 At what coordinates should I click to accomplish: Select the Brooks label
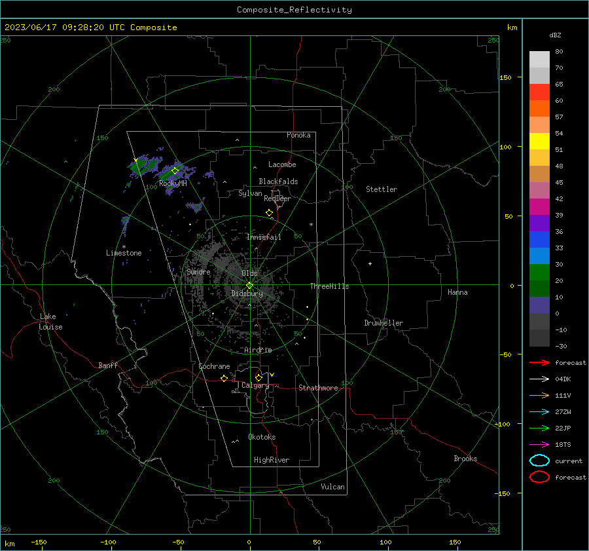pos(465,459)
